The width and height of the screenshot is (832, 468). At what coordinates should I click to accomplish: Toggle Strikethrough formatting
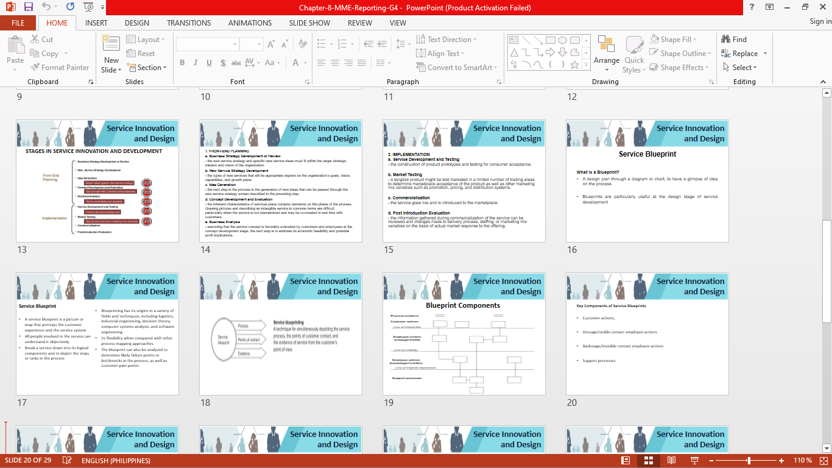[x=236, y=63]
